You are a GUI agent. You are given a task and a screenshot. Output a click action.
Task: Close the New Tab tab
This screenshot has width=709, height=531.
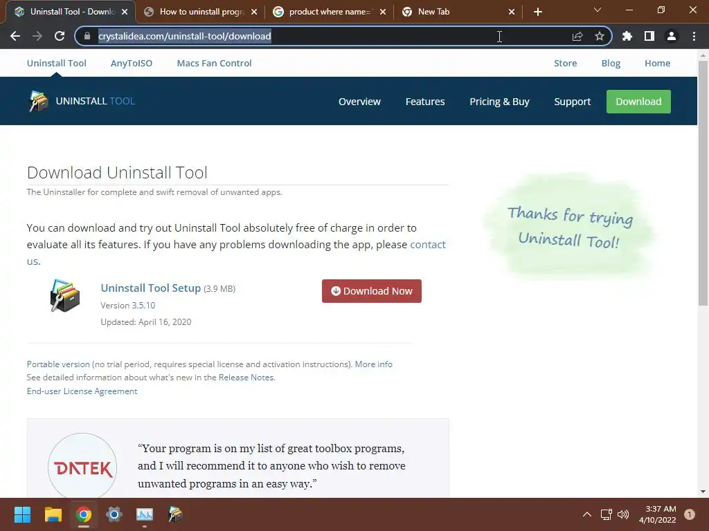click(512, 12)
